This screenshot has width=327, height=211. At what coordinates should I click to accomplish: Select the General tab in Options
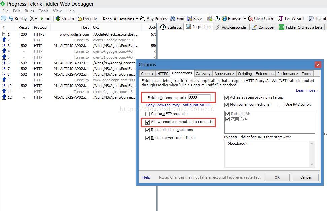[x=147, y=74]
